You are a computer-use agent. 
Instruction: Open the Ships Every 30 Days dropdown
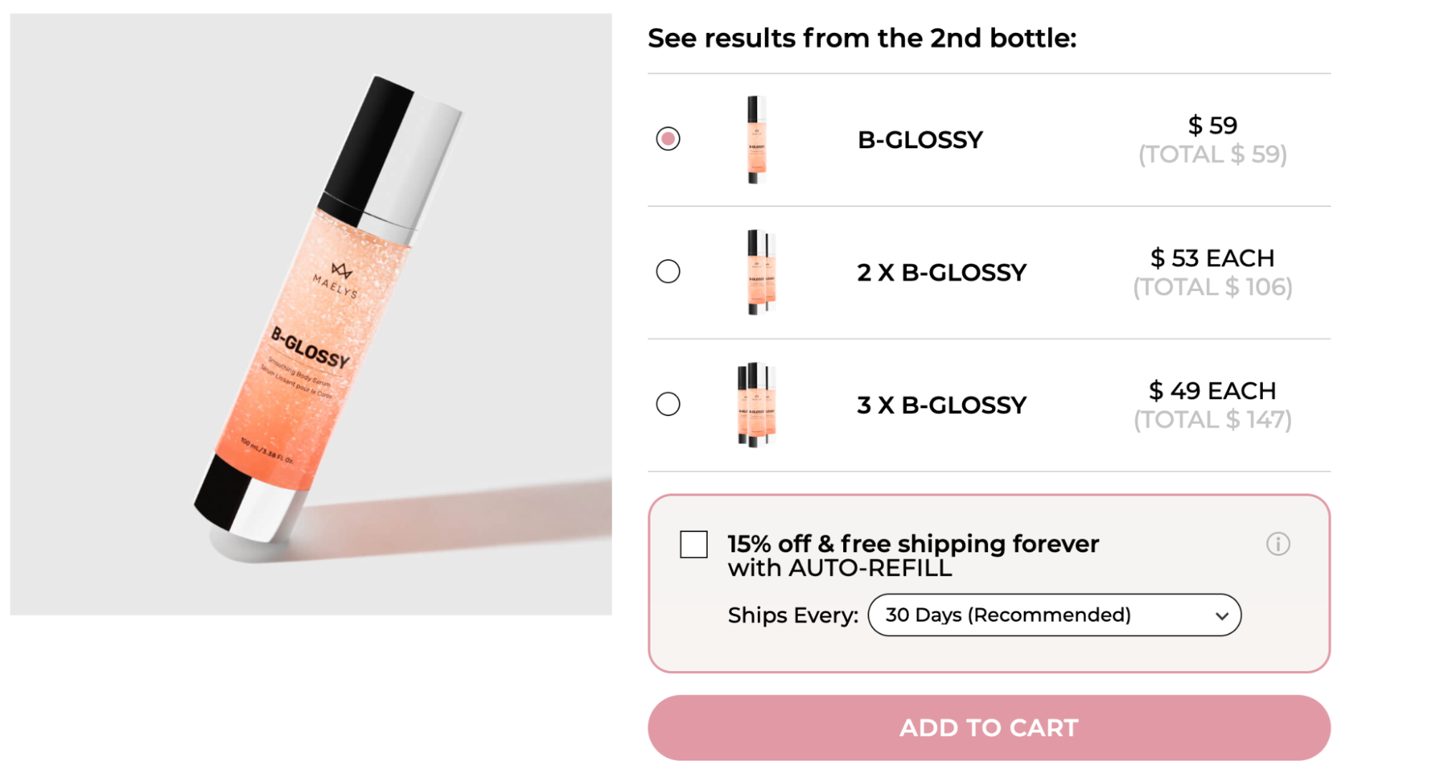[x=1054, y=615]
